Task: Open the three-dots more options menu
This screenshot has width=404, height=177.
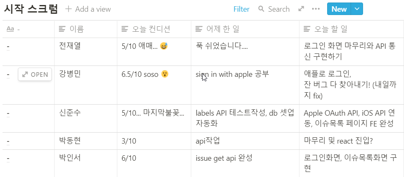Action: coord(315,9)
